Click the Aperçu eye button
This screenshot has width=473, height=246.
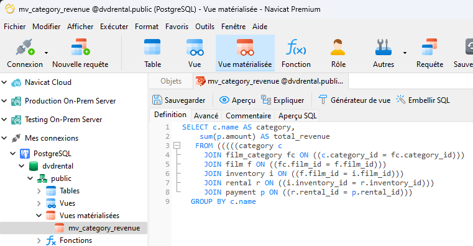[237, 100]
